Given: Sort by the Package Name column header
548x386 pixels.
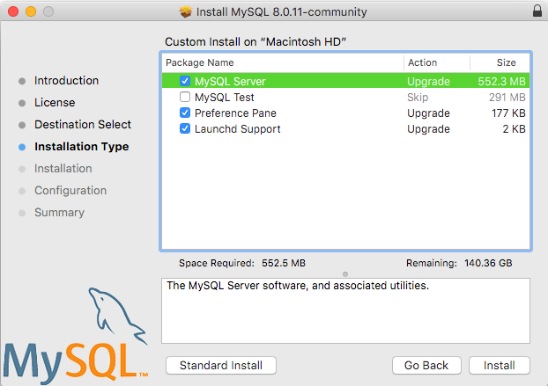Looking at the screenshot, I should 282,63.
